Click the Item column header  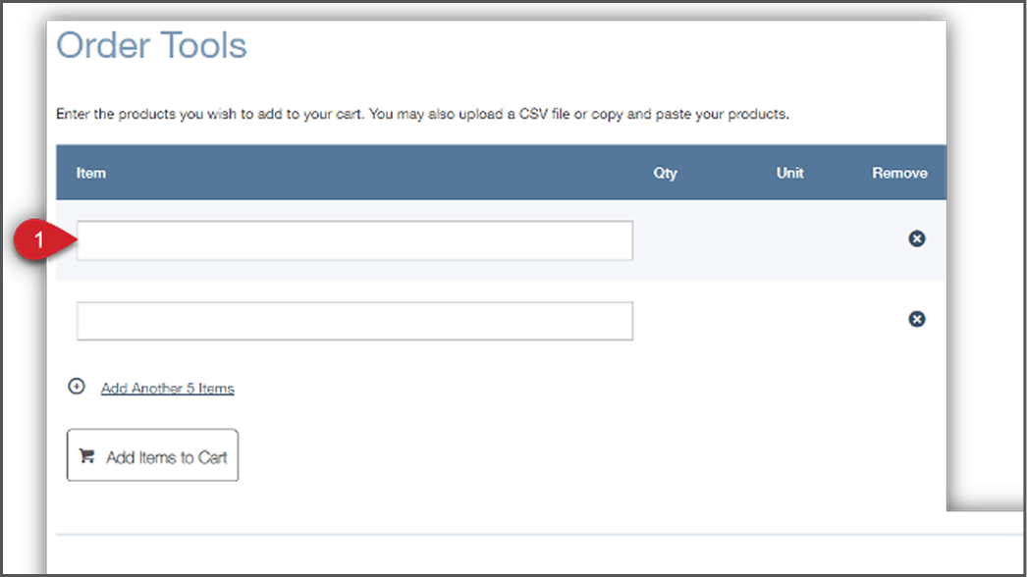click(90, 172)
